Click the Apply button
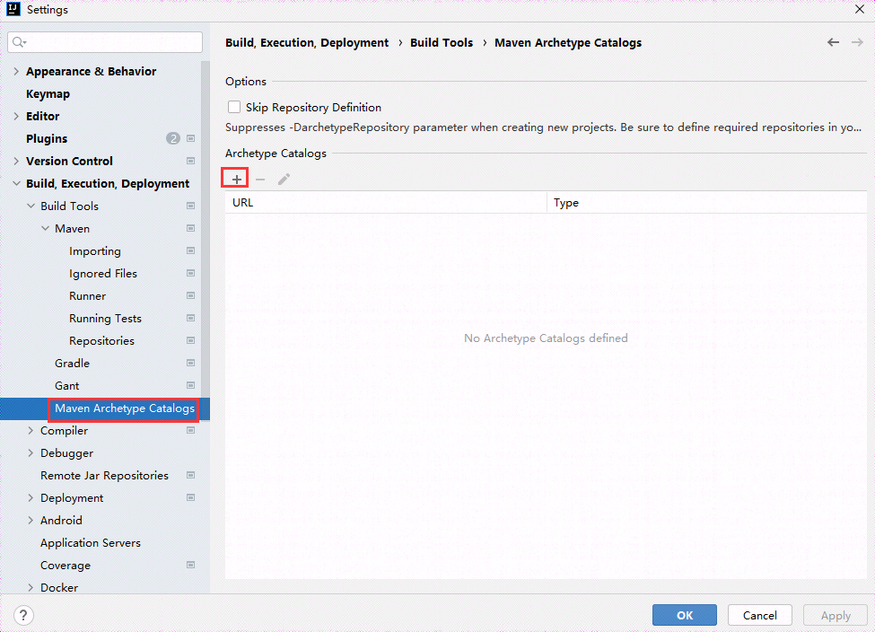The height and width of the screenshot is (632, 875). 836,615
